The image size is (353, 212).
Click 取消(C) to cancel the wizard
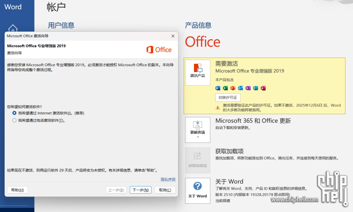pos(165,190)
